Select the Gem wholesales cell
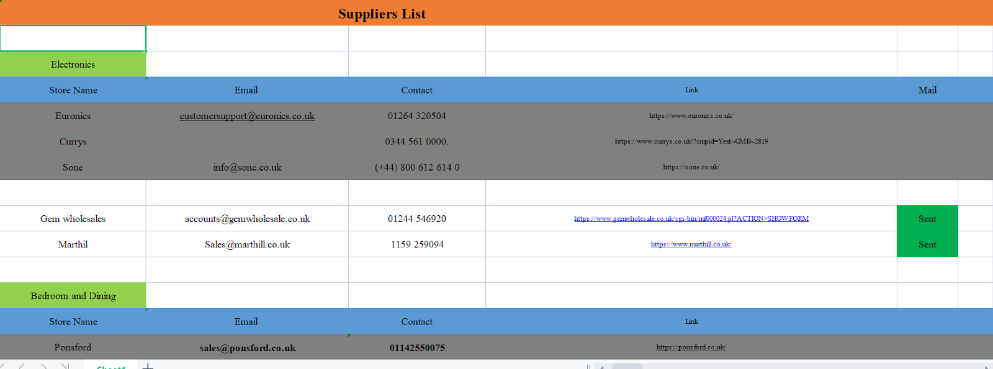The height and width of the screenshot is (369, 993). pos(73,219)
